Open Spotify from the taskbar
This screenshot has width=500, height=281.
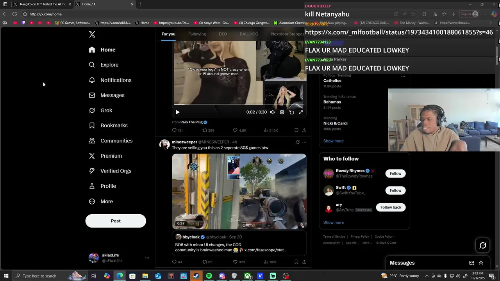tap(209, 276)
